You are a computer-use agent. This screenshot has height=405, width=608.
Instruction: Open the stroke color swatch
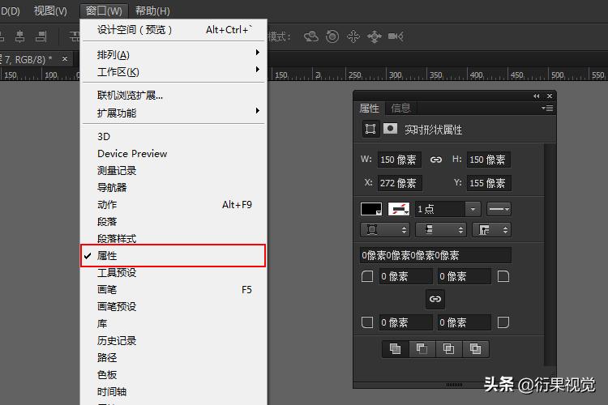click(399, 209)
